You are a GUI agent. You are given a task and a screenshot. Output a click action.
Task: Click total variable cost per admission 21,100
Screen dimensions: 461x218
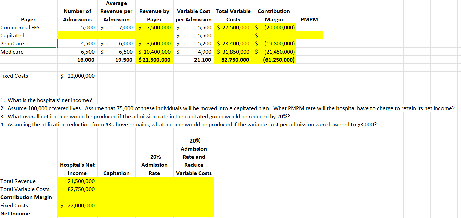194,60
